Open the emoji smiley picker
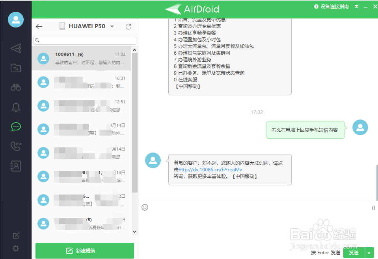 pyautogui.click(x=145, y=207)
